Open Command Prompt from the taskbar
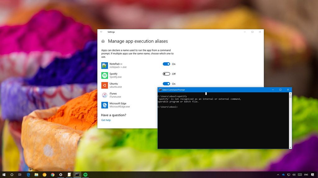Screen dimensions: 318x178 [x=77, y=175]
